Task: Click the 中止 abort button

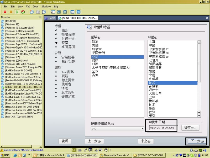Action: click(146, 141)
